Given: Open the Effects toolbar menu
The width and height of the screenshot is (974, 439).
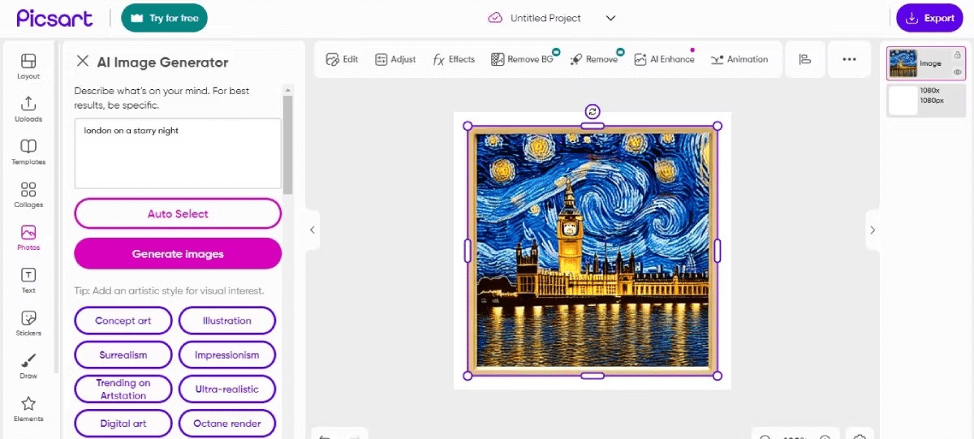Looking at the screenshot, I should (454, 59).
